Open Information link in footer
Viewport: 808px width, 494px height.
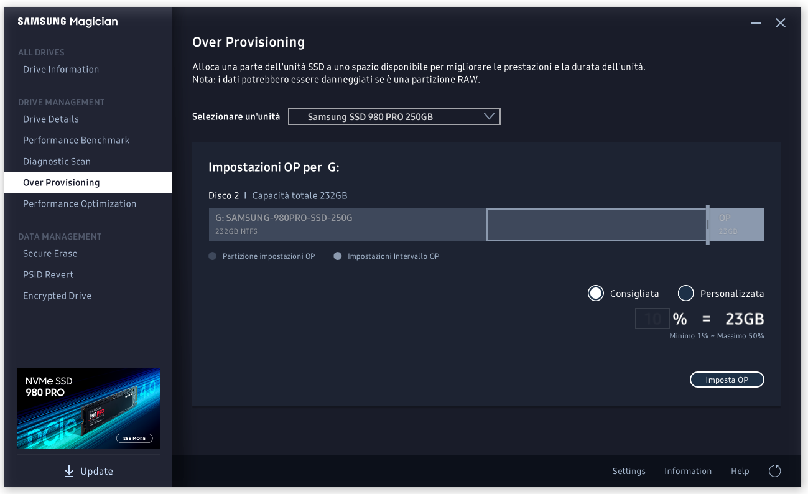[688, 471]
